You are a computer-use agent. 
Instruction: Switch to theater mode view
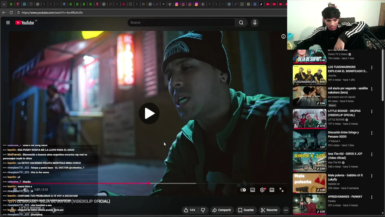coord(272,190)
